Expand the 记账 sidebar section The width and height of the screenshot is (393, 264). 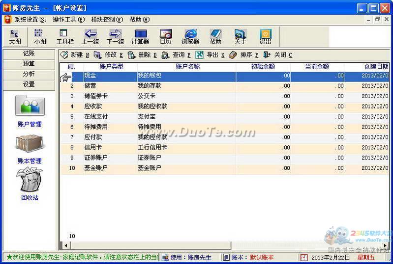coord(29,53)
